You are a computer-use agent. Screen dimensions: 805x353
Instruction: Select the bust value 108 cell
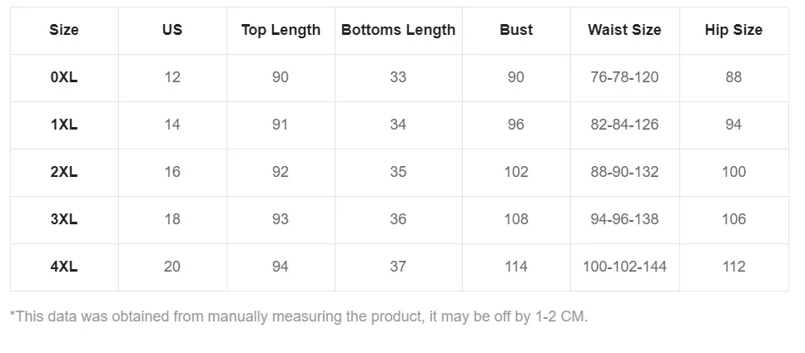516,219
